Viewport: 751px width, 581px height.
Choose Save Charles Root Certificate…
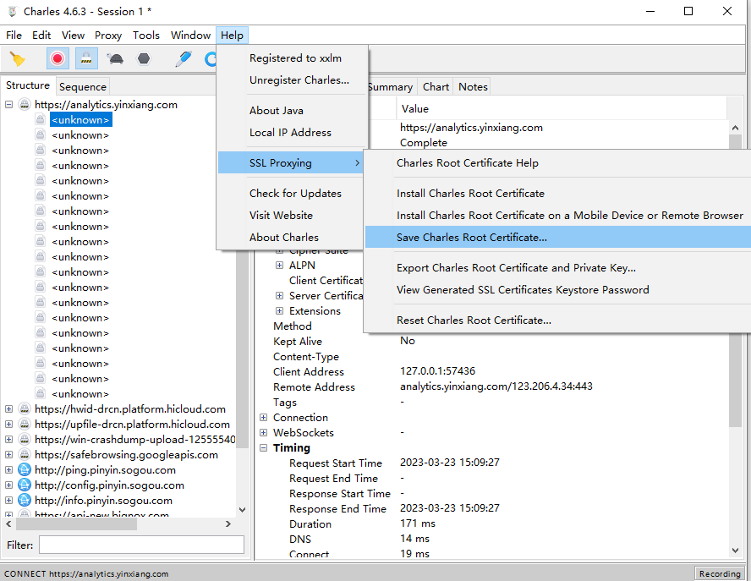pyautogui.click(x=558, y=237)
